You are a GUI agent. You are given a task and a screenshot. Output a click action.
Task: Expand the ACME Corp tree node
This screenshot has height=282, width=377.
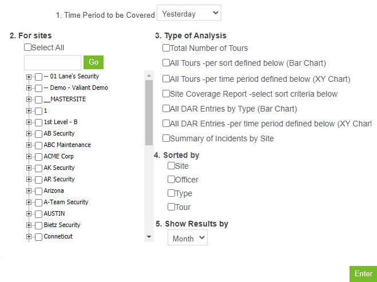pyautogui.click(x=29, y=156)
